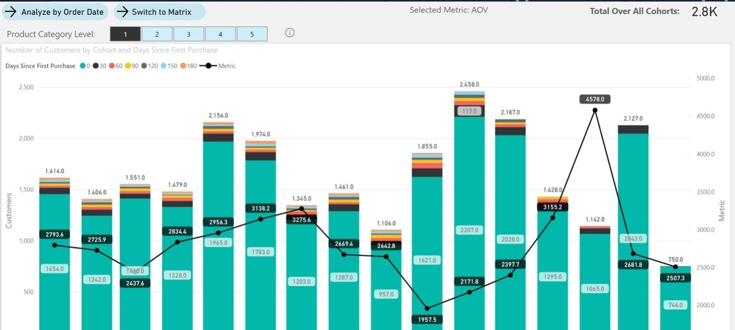Image resolution: width=735 pixels, height=330 pixels.
Task: Select Product Category Level 1
Action: (125, 34)
